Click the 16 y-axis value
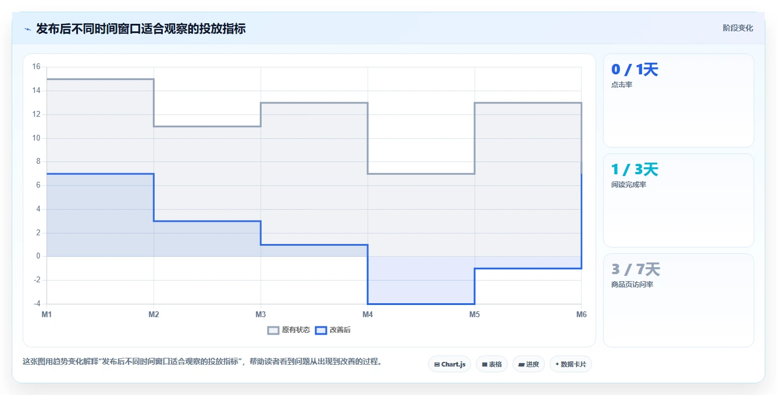The image size is (777, 395). 36,67
